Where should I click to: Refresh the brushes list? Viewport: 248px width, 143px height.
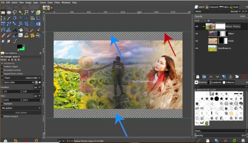pos(234,140)
